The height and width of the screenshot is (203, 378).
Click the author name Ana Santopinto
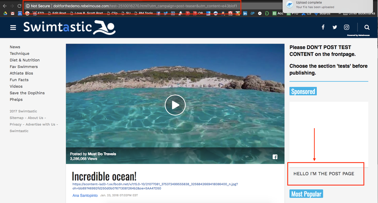[x=85, y=196]
